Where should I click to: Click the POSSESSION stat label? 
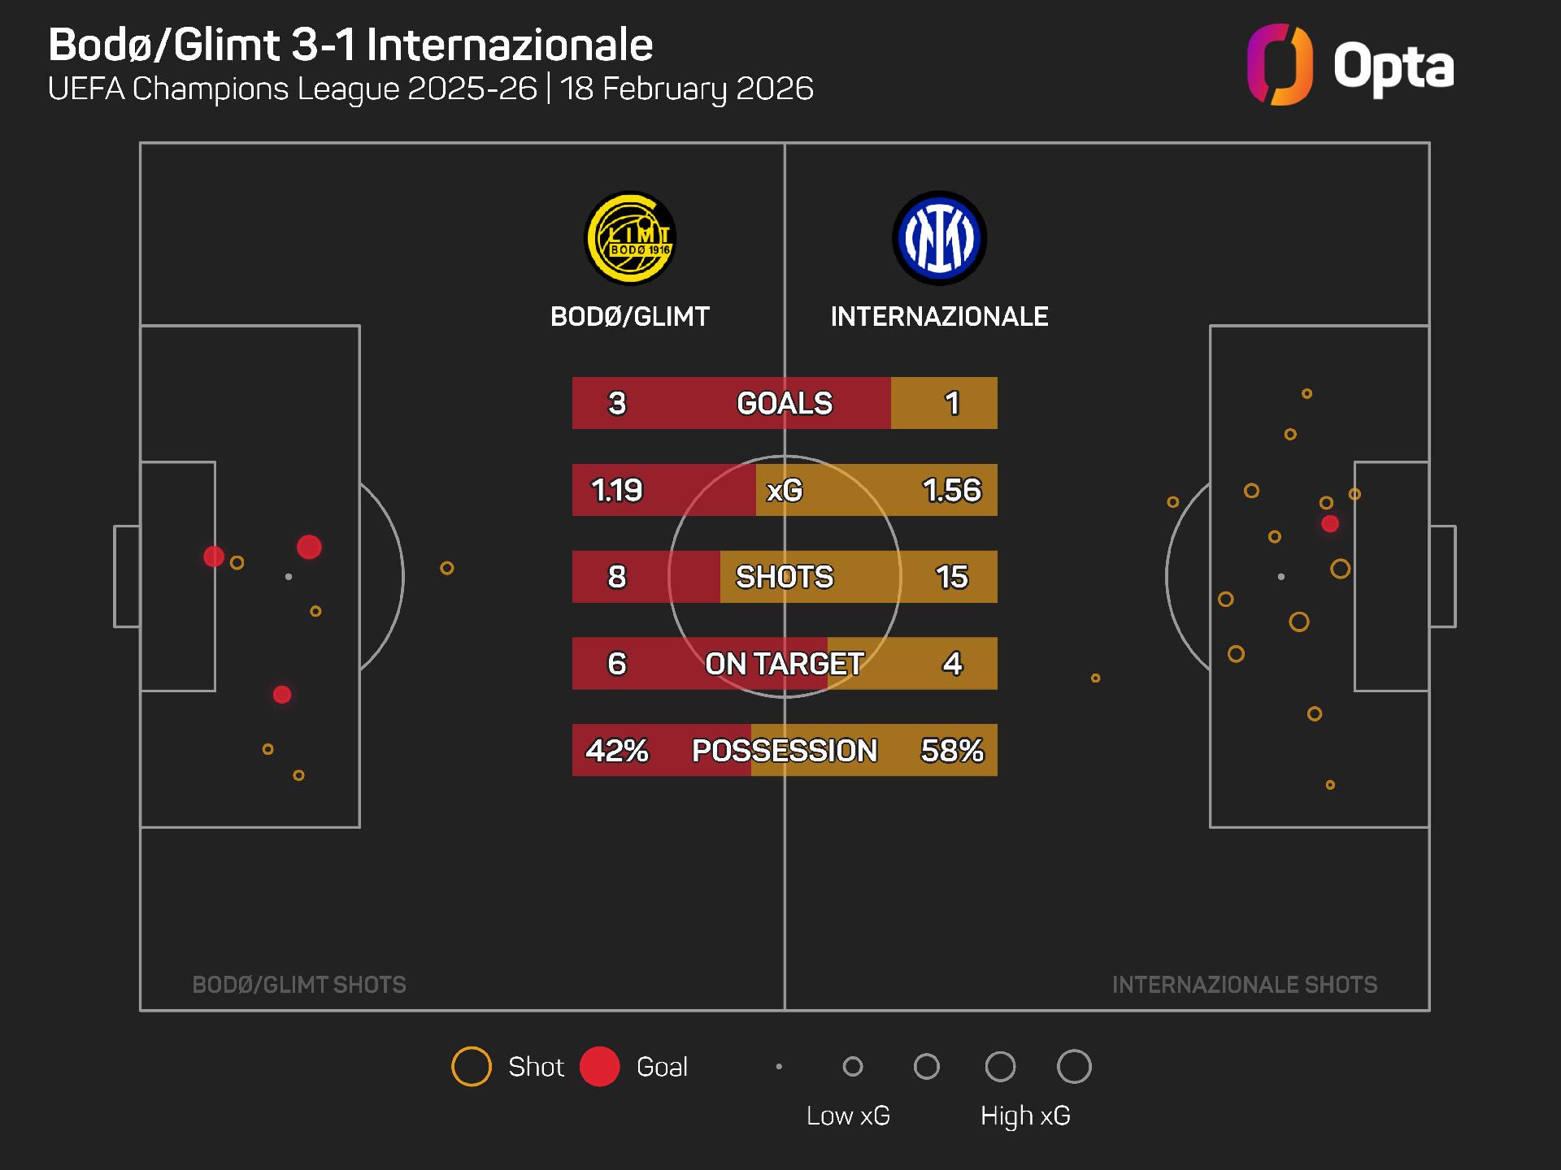[785, 751]
